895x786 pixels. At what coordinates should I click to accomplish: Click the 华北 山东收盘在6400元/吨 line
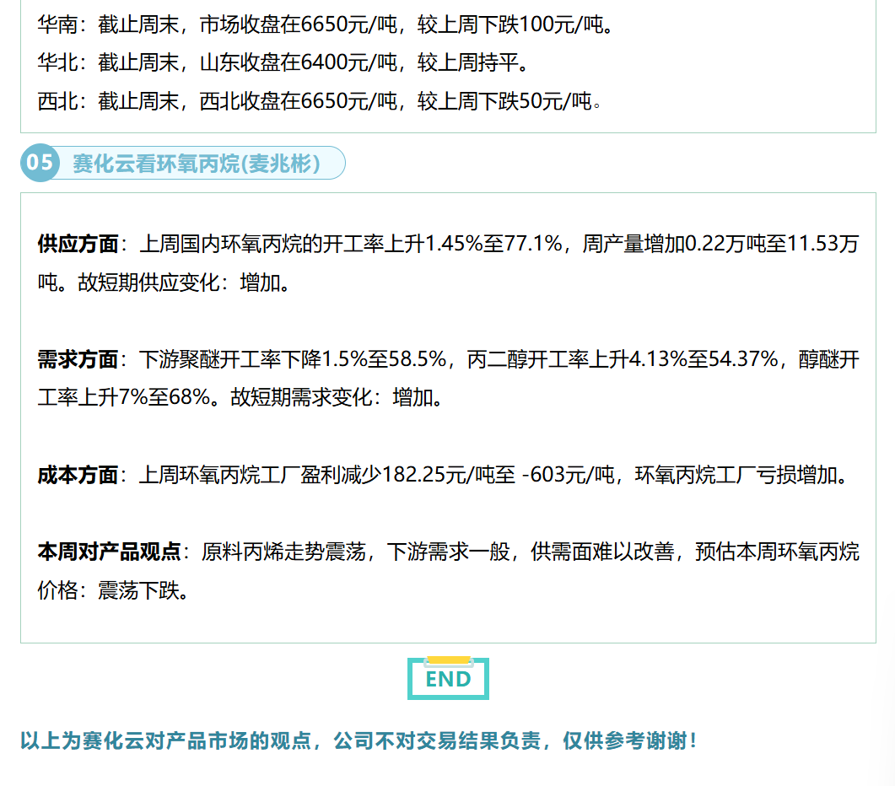pyautogui.click(x=283, y=62)
